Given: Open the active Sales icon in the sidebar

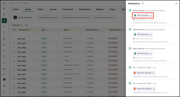Looking at the screenshot, I should [x=4, y=21].
